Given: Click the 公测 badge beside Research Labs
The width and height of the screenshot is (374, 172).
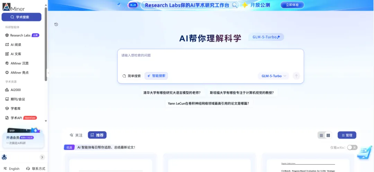Looking at the screenshot, I should pyautogui.click(x=35, y=35).
